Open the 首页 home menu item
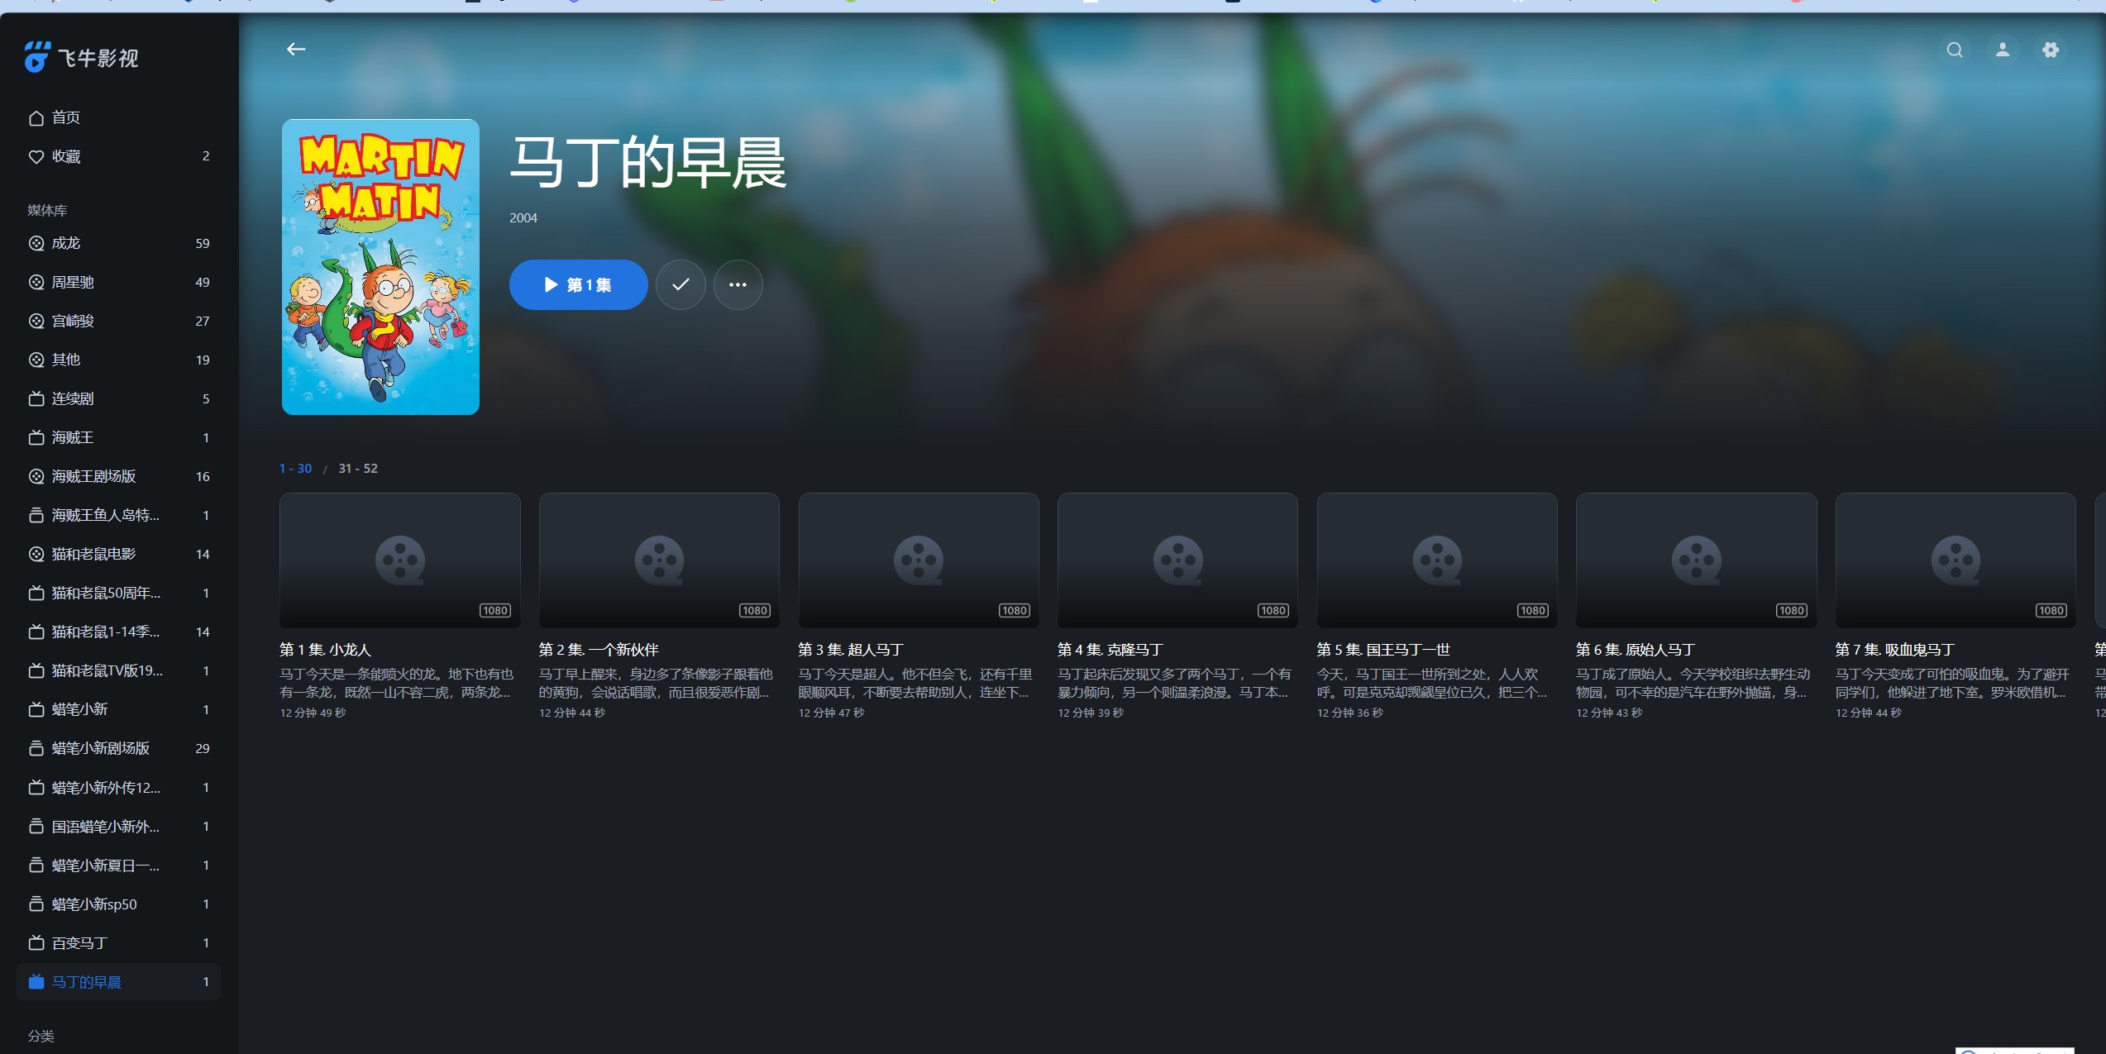The width and height of the screenshot is (2106, 1054). point(66,117)
